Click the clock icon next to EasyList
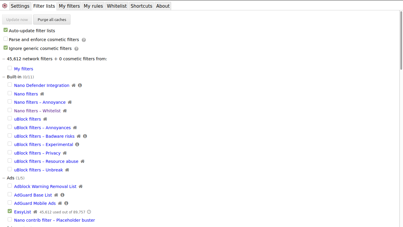 (89, 212)
